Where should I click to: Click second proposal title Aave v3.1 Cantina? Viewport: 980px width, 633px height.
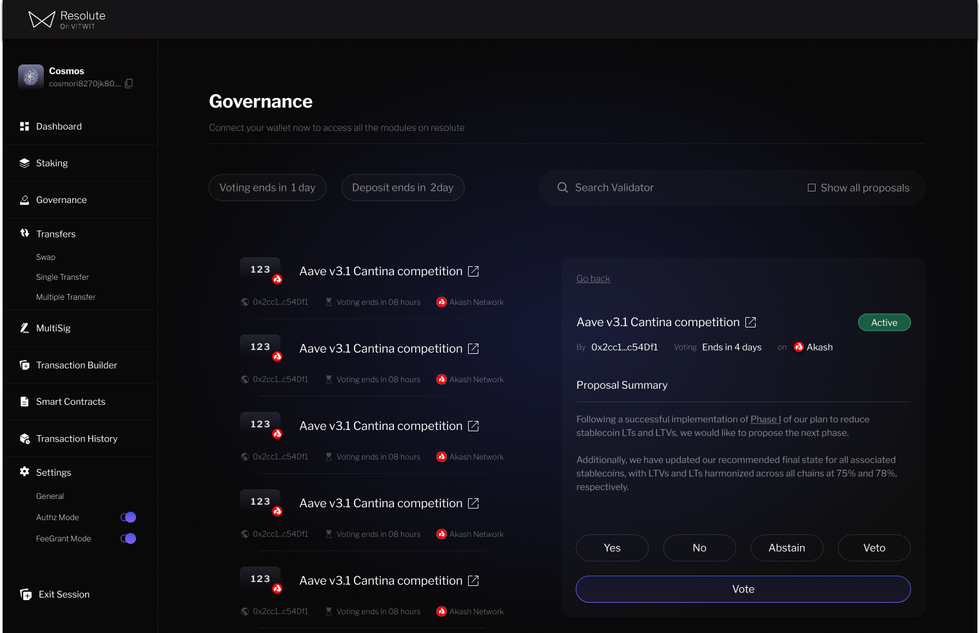click(381, 349)
